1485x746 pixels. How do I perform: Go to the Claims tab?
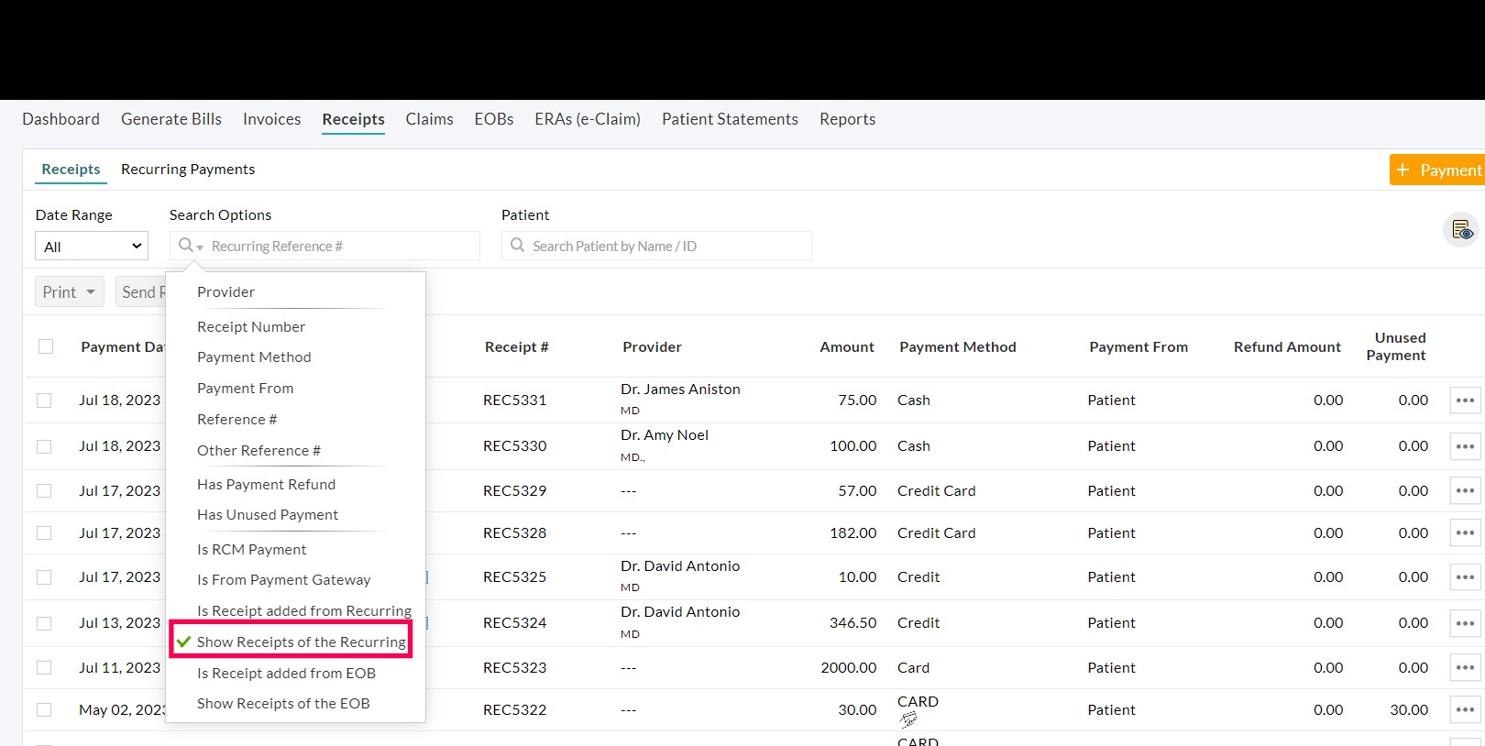pos(429,119)
